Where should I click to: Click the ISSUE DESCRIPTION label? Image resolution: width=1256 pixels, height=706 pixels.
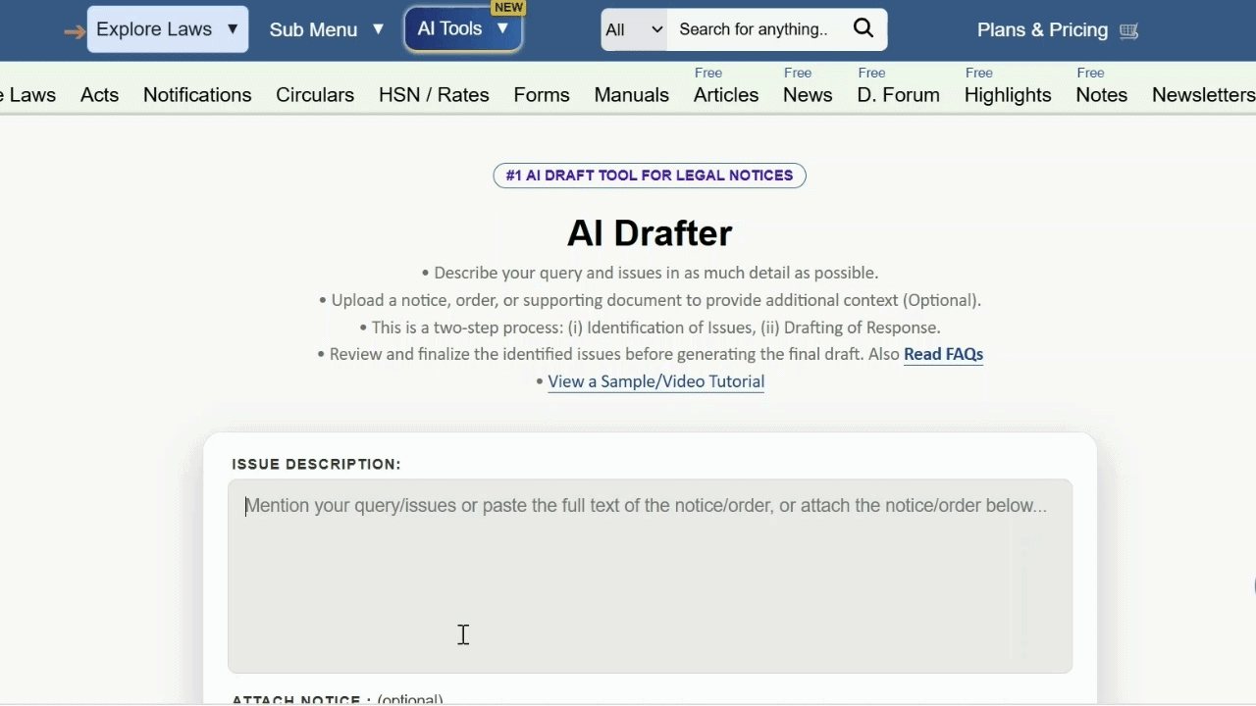coord(316,464)
